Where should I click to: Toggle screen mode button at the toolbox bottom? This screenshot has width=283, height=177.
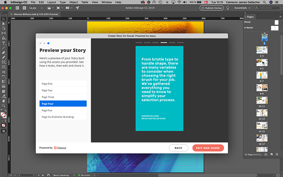4,131
